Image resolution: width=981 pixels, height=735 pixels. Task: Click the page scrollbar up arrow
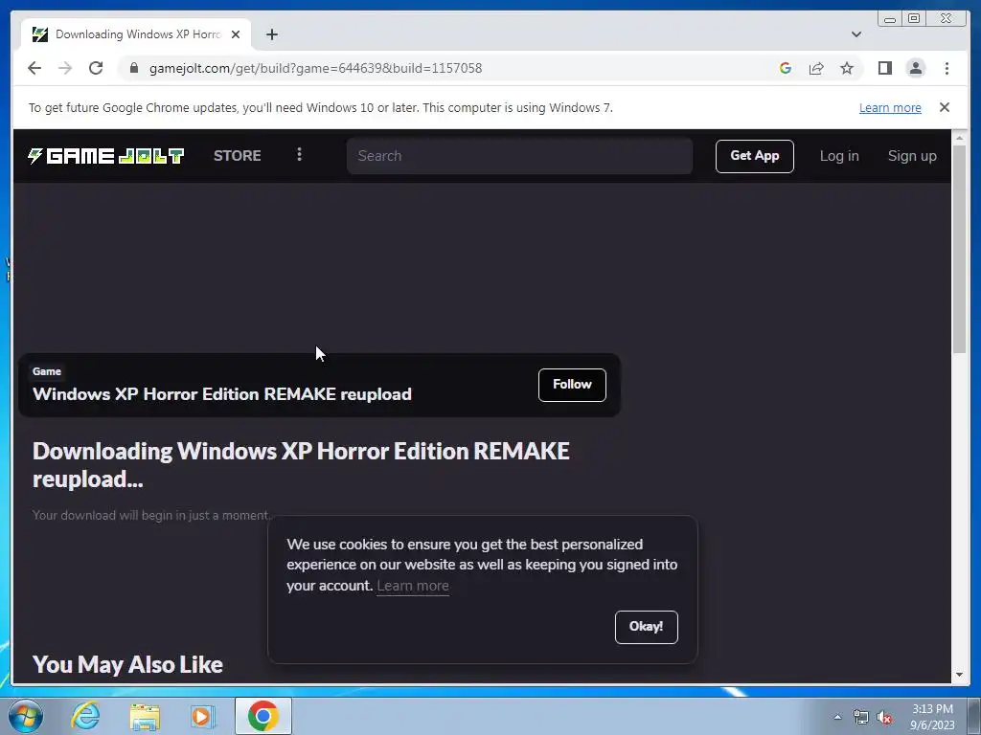pos(959,137)
